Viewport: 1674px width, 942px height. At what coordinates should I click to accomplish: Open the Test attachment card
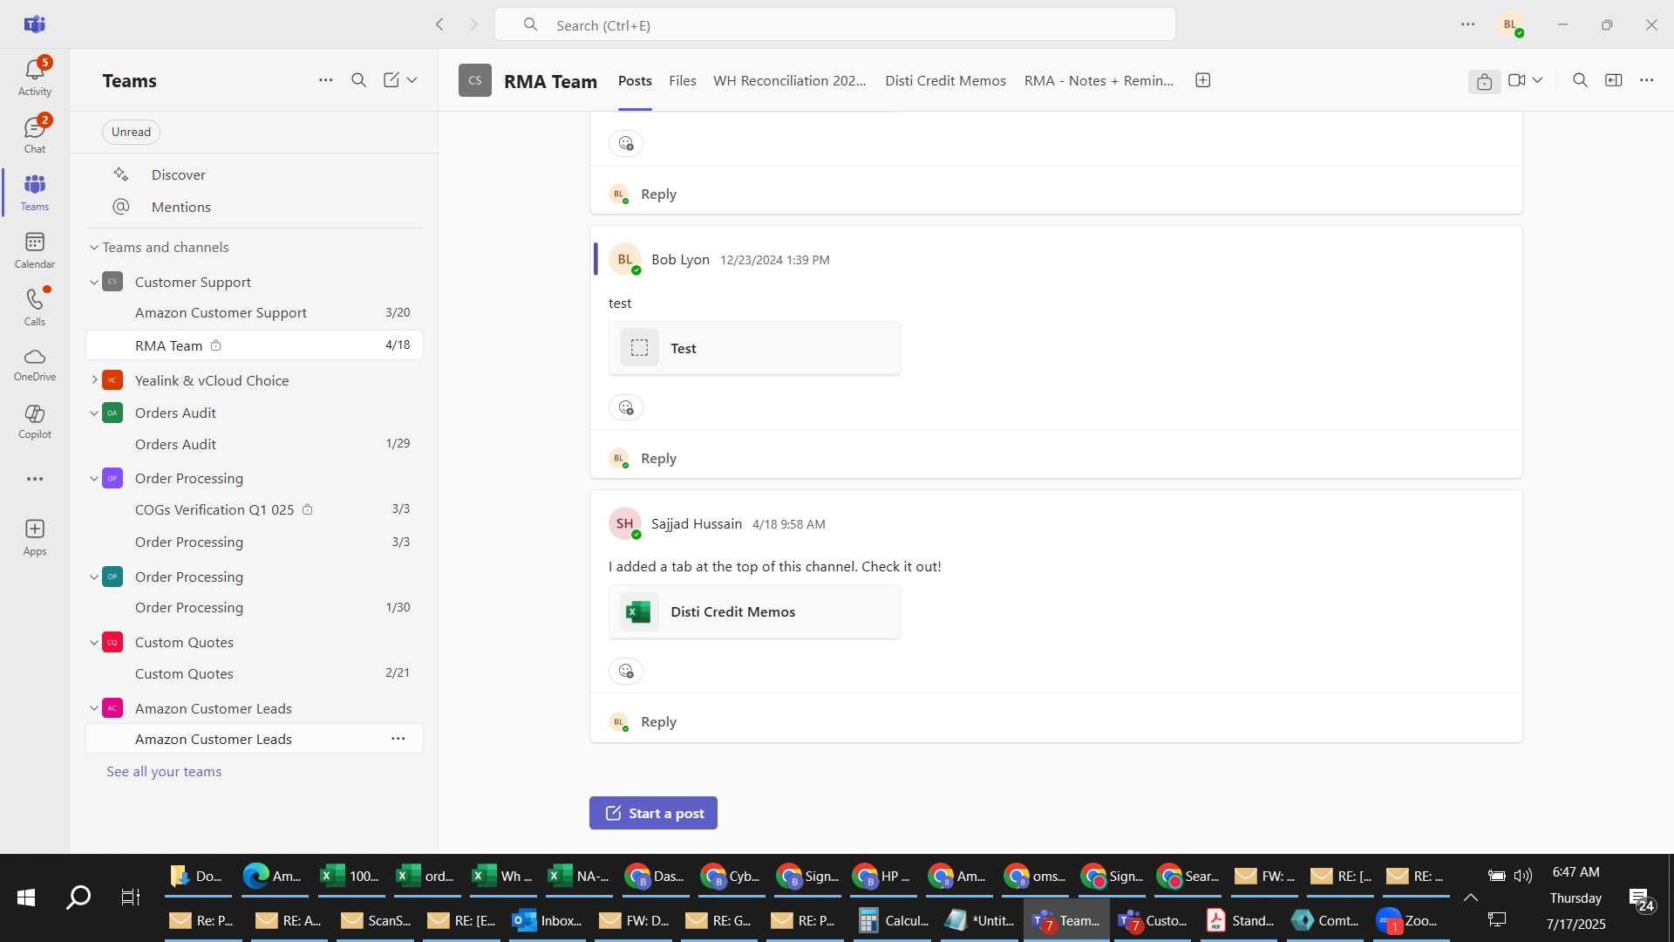pos(755,348)
